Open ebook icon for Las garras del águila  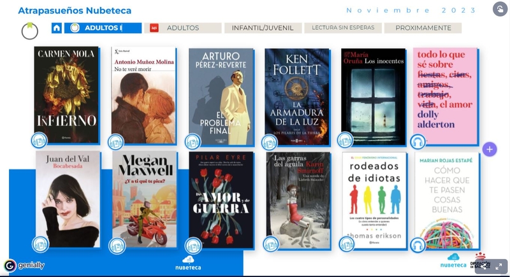click(x=271, y=244)
